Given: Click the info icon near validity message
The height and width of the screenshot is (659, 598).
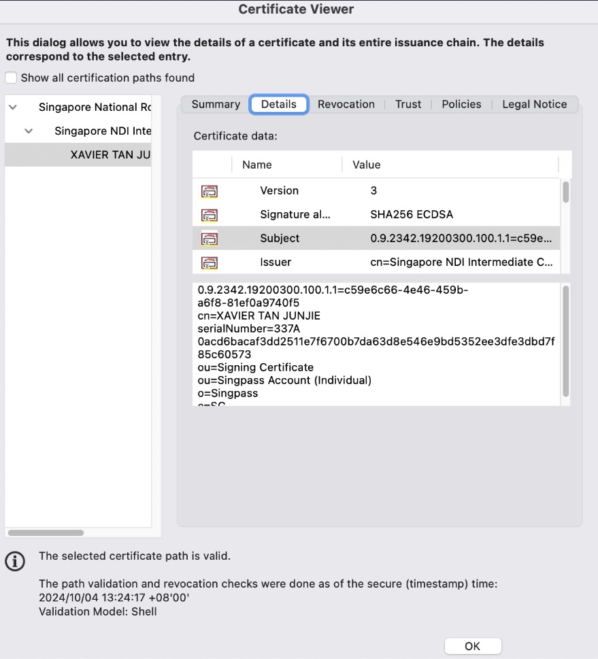Looking at the screenshot, I should point(15,560).
